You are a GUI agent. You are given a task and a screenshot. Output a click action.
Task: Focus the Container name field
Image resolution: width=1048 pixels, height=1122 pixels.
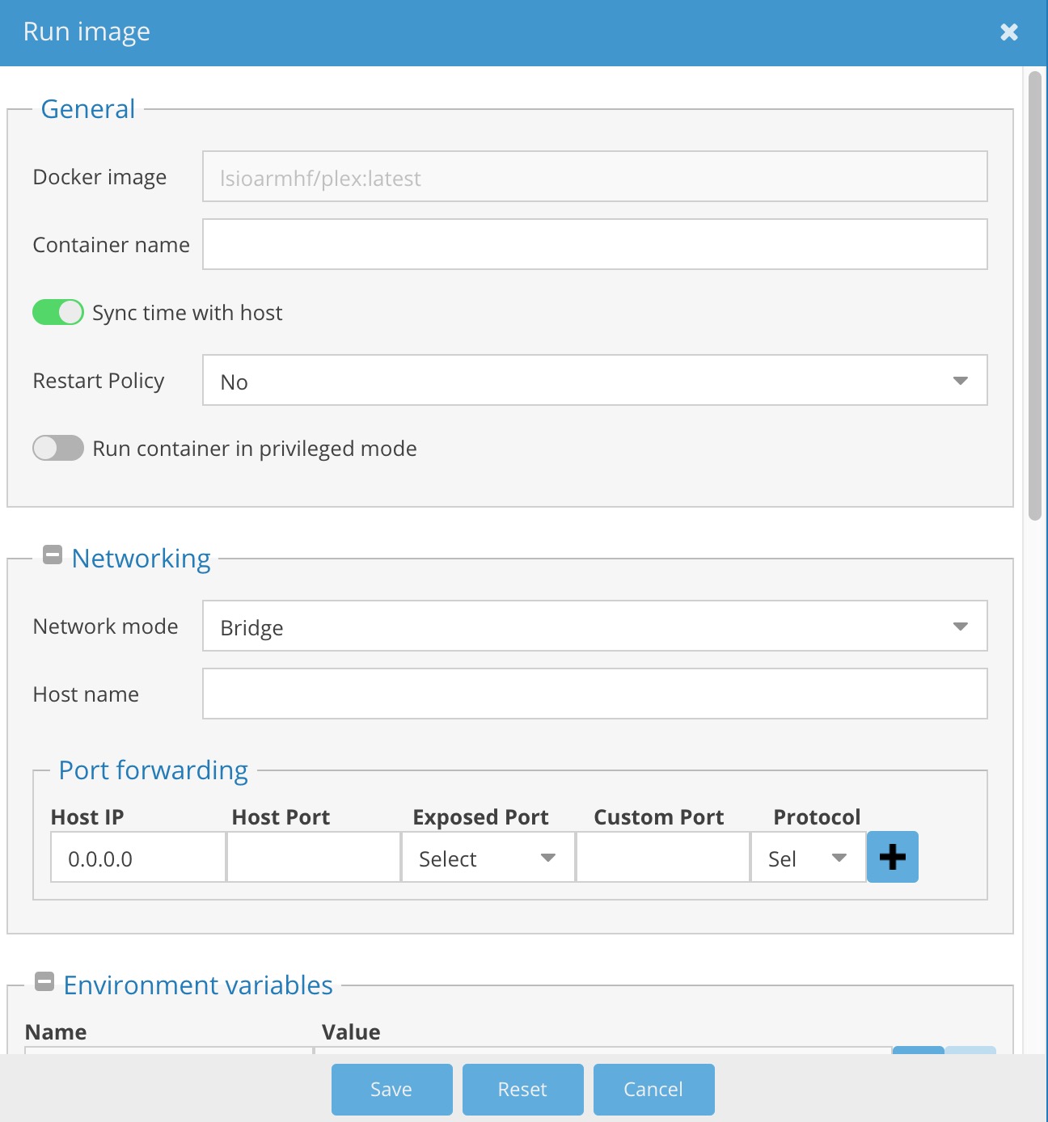click(595, 244)
